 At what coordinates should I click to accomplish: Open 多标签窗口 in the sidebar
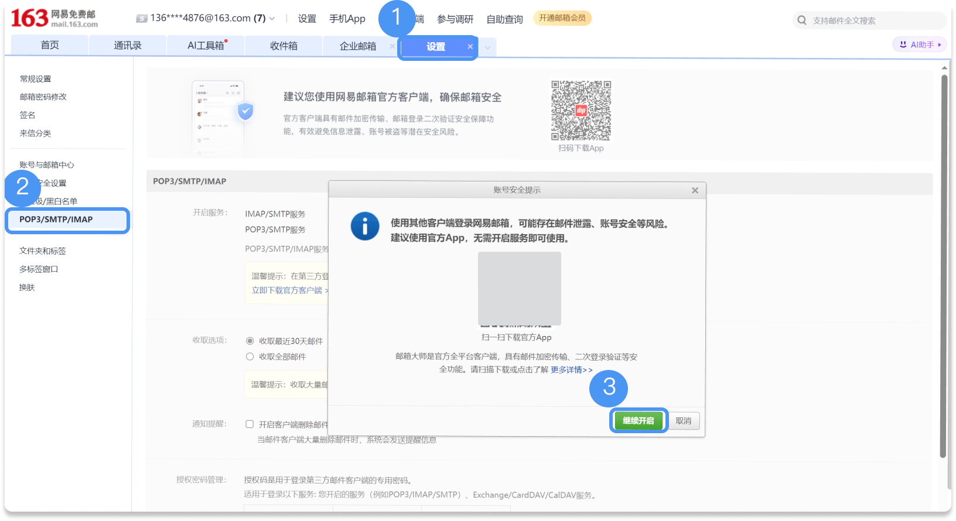point(39,269)
